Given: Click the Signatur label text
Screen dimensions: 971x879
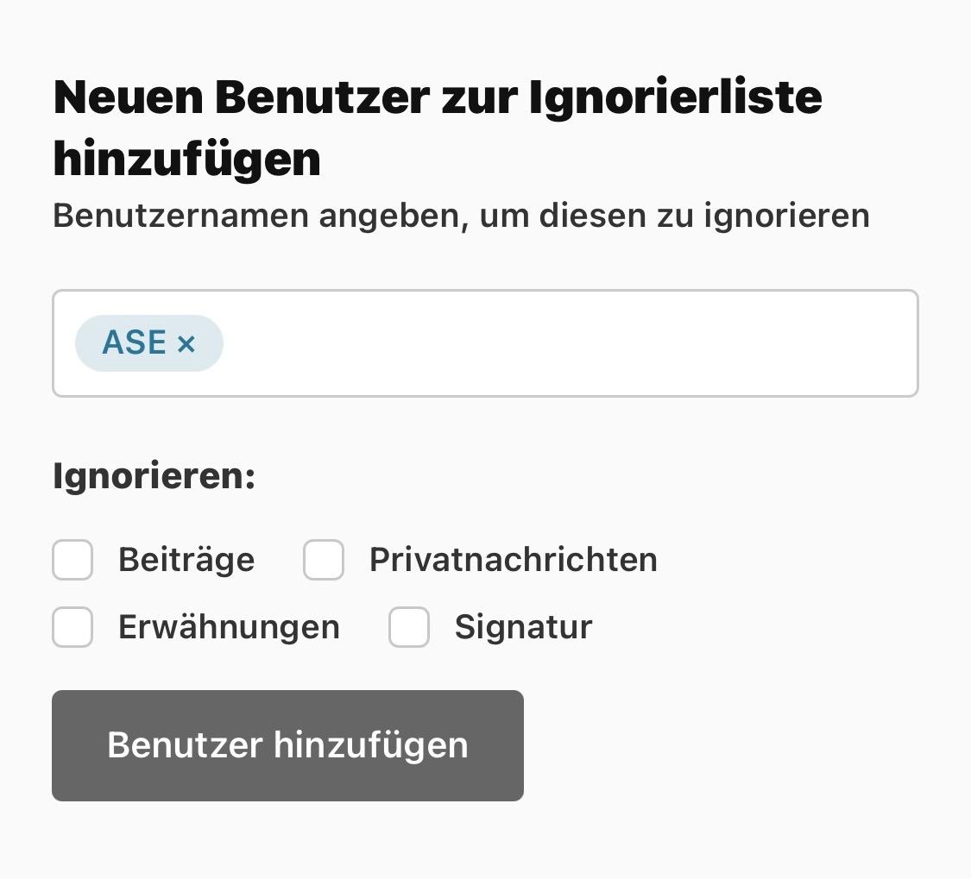Looking at the screenshot, I should point(523,627).
